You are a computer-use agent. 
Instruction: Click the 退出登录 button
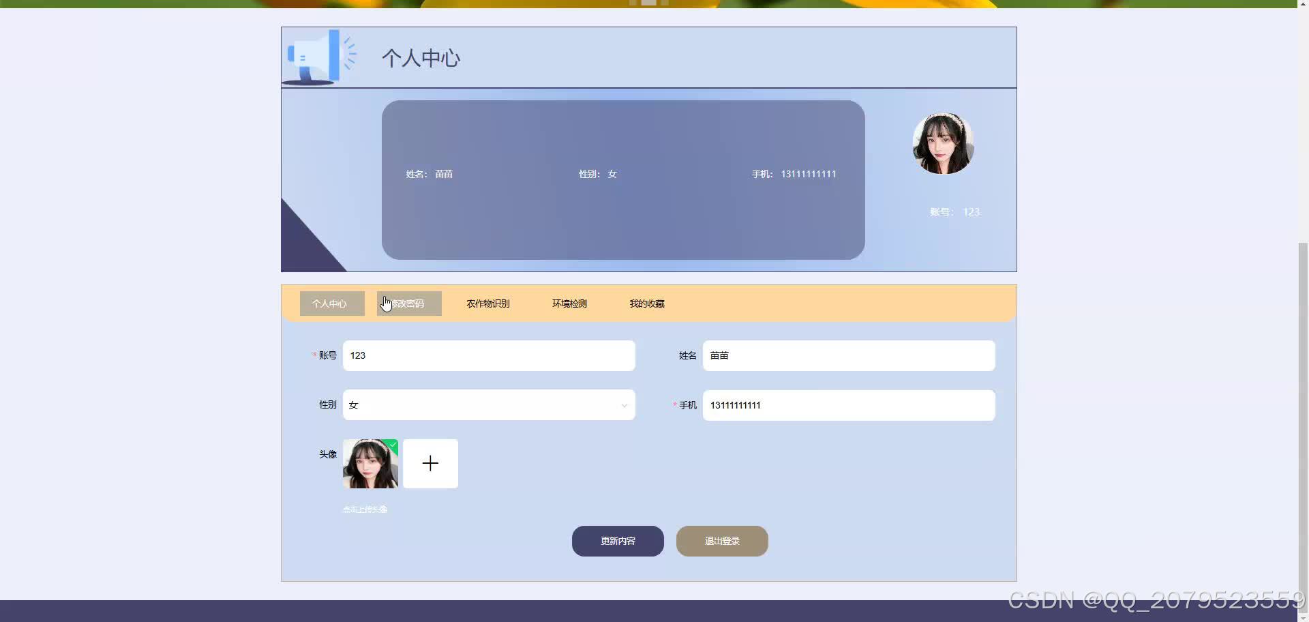721,541
